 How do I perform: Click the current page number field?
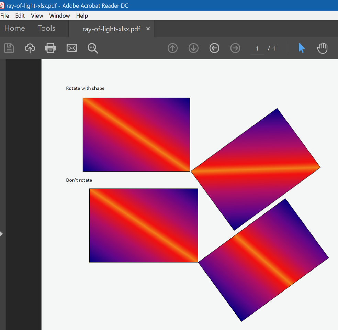pyautogui.click(x=257, y=49)
